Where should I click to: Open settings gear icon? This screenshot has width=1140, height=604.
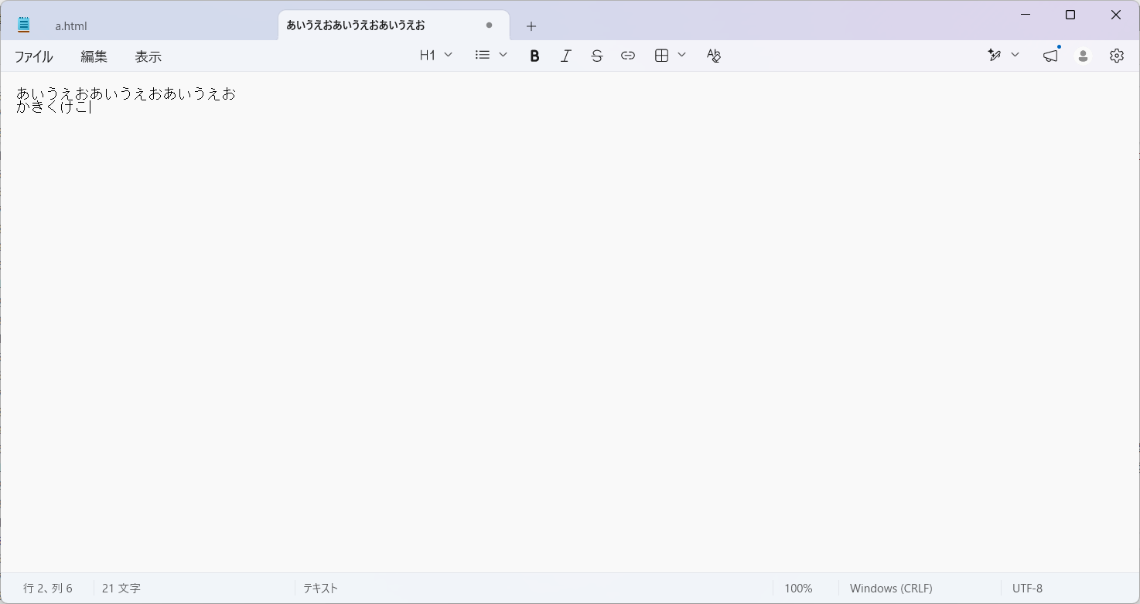tap(1116, 56)
